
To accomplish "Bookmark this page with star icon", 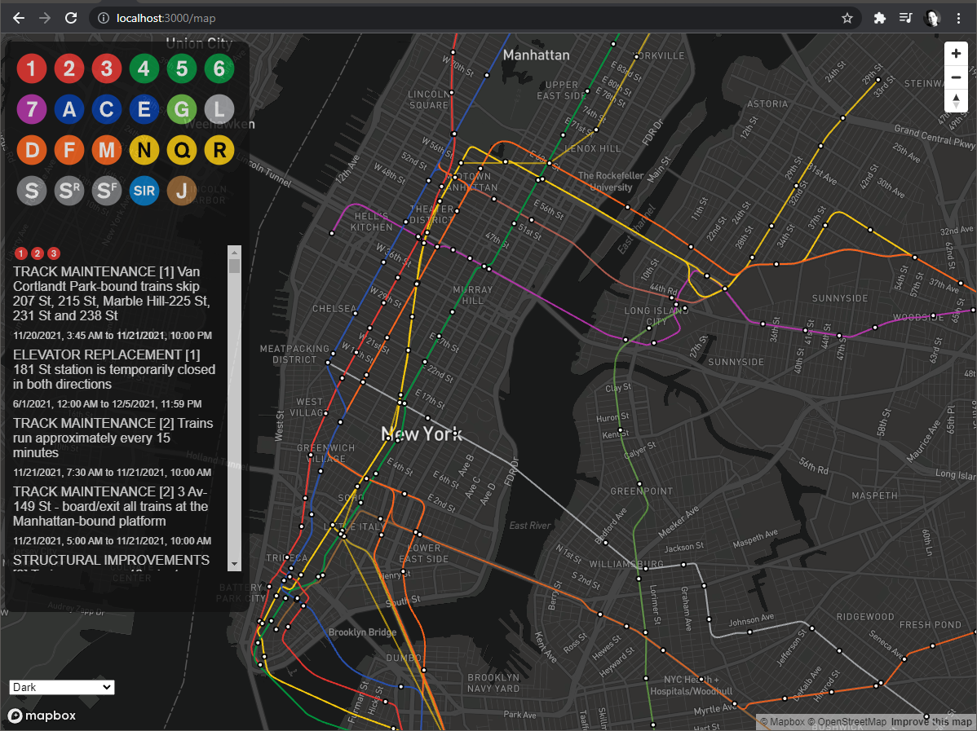I will click(x=847, y=18).
